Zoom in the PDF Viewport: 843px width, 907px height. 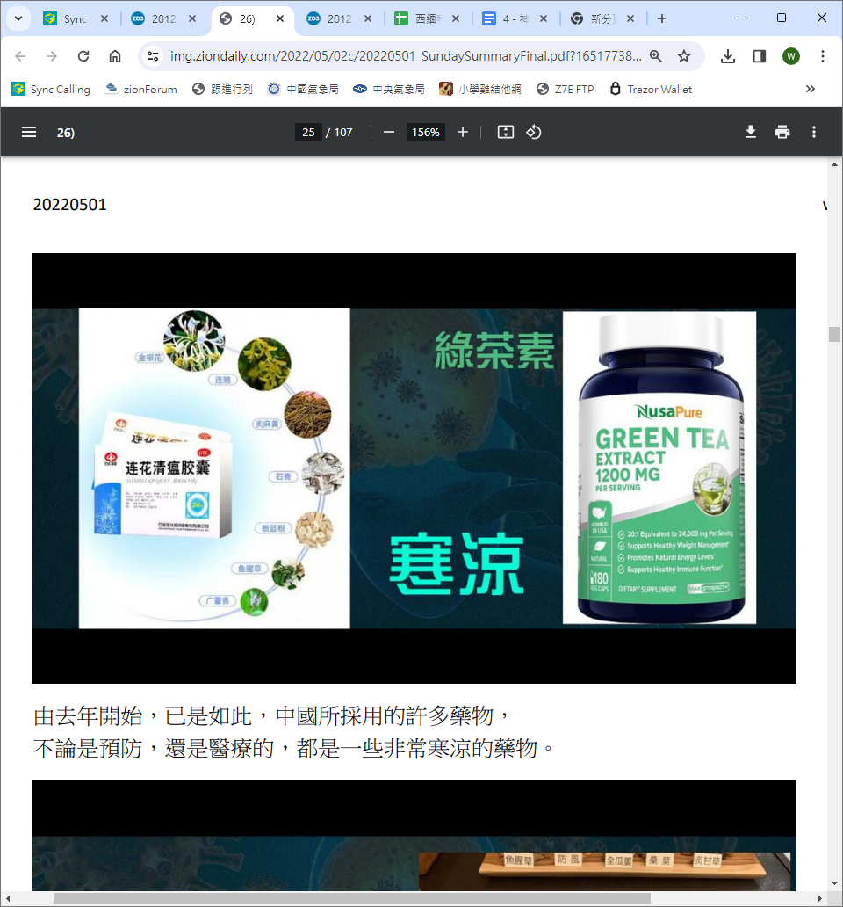(x=462, y=133)
